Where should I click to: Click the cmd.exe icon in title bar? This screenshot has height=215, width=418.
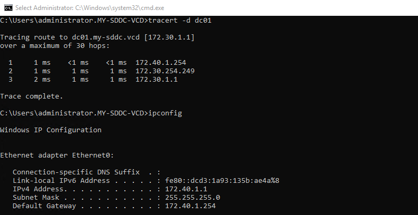(8, 8)
